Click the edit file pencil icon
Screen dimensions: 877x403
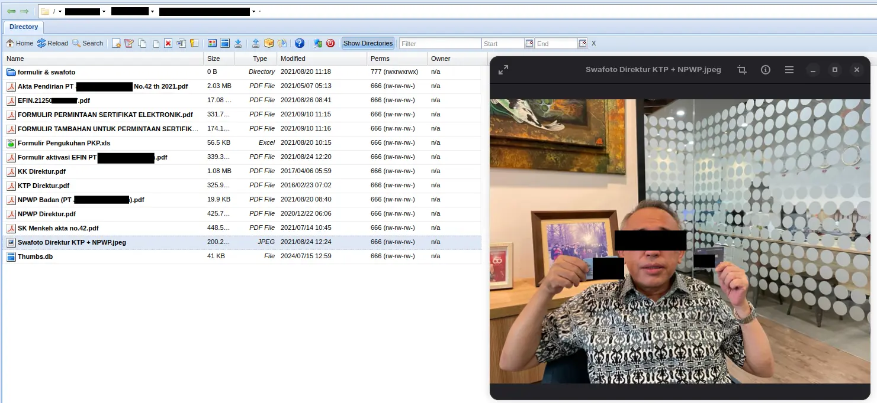click(129, 43)
